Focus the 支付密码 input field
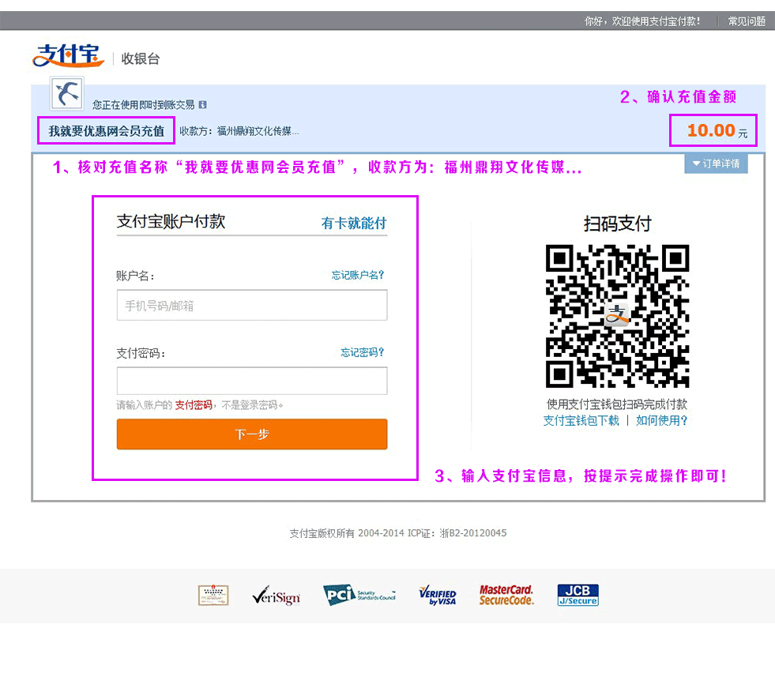This screenshot has width=775, height=699. coord(252,381)
